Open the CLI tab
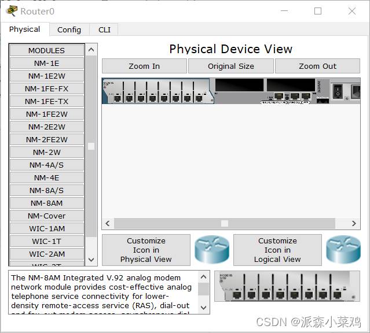The height and width of the screenshot is (333, 370). click(104, 29)
